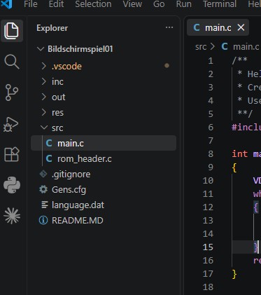
Task: Click the info icon beside README.MD
Action: 43,220
